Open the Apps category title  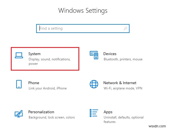[x=108, y=112]
